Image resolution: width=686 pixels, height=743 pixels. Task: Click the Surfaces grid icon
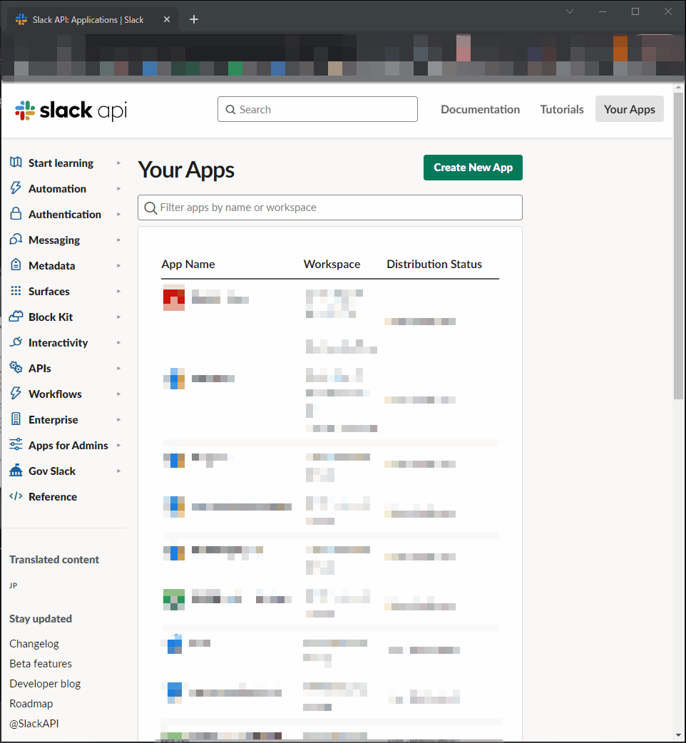click(x=16, y=290)
